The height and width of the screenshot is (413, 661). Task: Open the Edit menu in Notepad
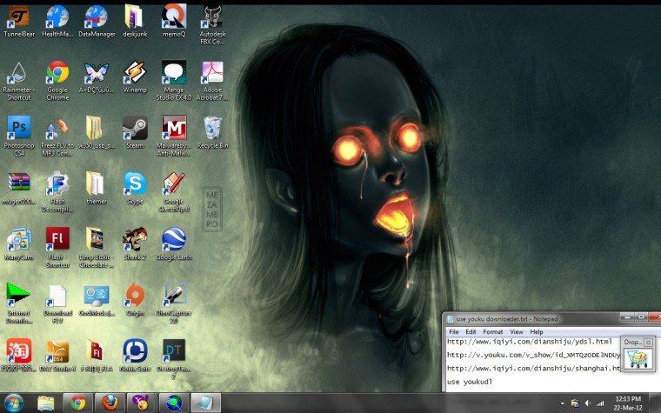(x=471, y=331)
